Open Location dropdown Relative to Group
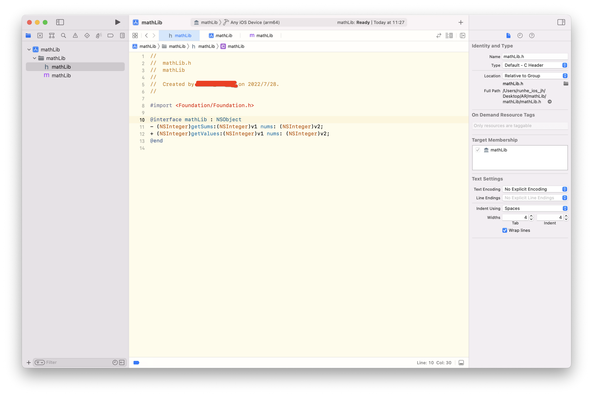The width and height of the screenshot is (593, 397). click(x=535, y=76)
